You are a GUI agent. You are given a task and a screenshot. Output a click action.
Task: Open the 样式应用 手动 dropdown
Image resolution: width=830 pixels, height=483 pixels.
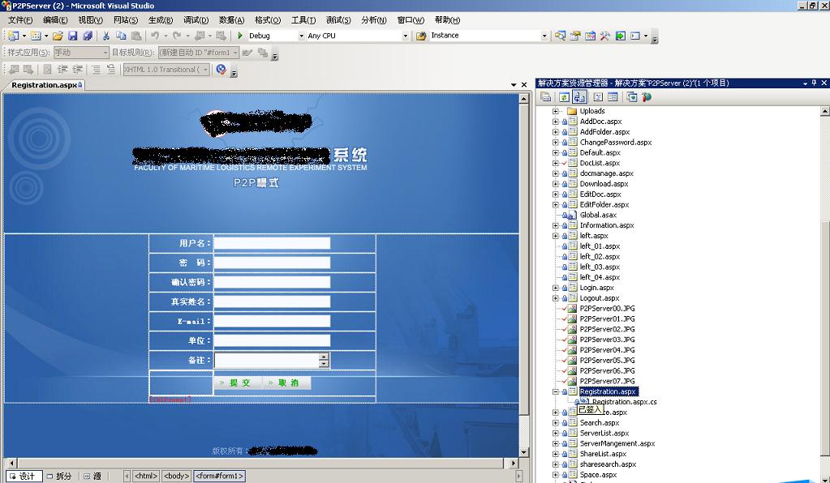pyautogui.click(x=105, y=53)
